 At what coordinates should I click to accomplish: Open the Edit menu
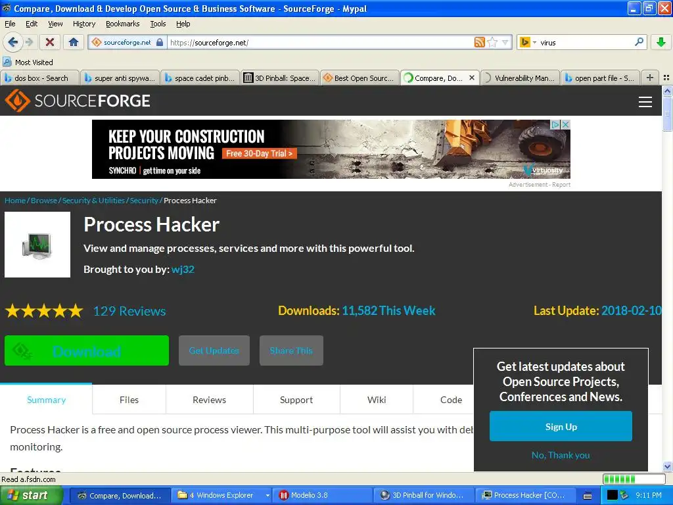(32, 24)
